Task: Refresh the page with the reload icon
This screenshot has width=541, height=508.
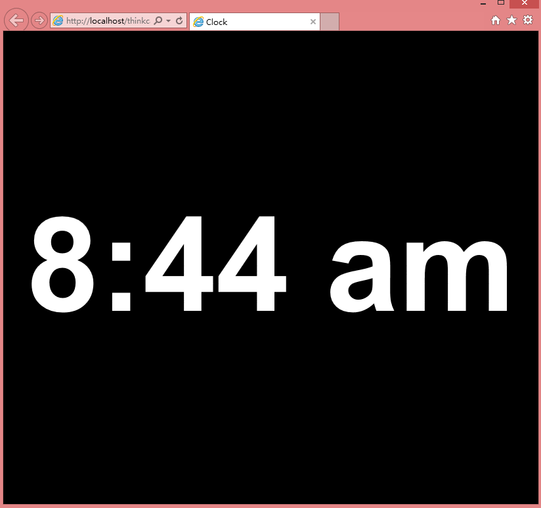Action: point(179,21)
